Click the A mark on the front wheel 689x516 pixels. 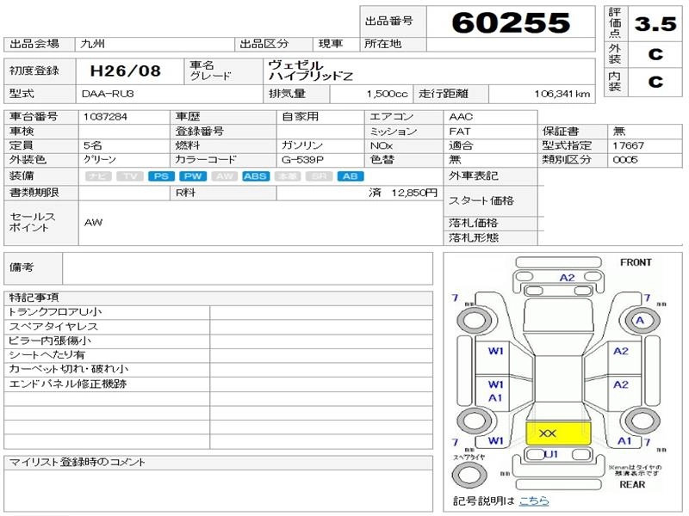[640, 320]
